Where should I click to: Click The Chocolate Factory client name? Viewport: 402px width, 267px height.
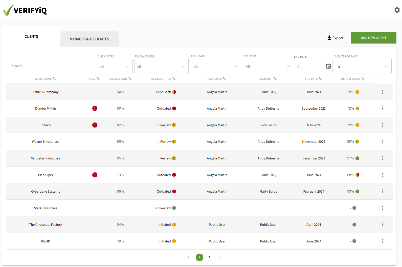coord(46,224)
